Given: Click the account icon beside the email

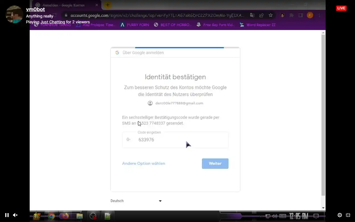Looking at the screenshot, I should [150, 103].
